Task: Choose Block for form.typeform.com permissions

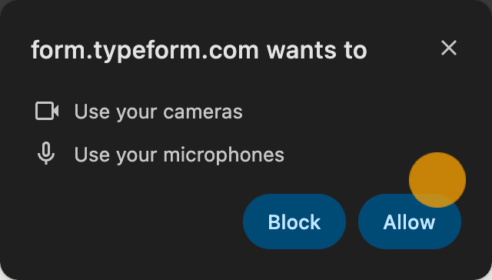Action: 294,222
